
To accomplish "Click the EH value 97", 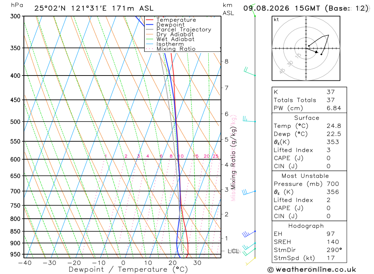I will [331, 234].
